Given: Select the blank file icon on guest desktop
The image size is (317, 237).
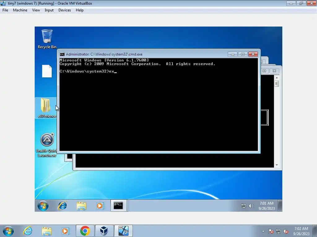Looking at the screenshot, I should tap(47, 71).
